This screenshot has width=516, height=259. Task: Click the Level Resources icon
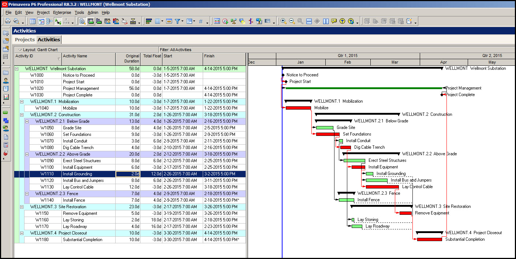(234, 21)
